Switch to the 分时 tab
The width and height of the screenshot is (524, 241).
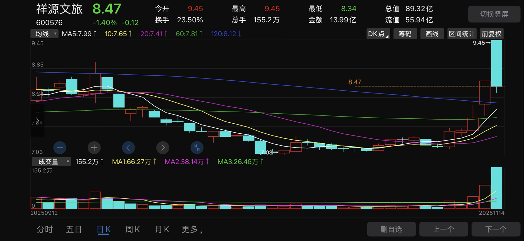pos(45,229)
